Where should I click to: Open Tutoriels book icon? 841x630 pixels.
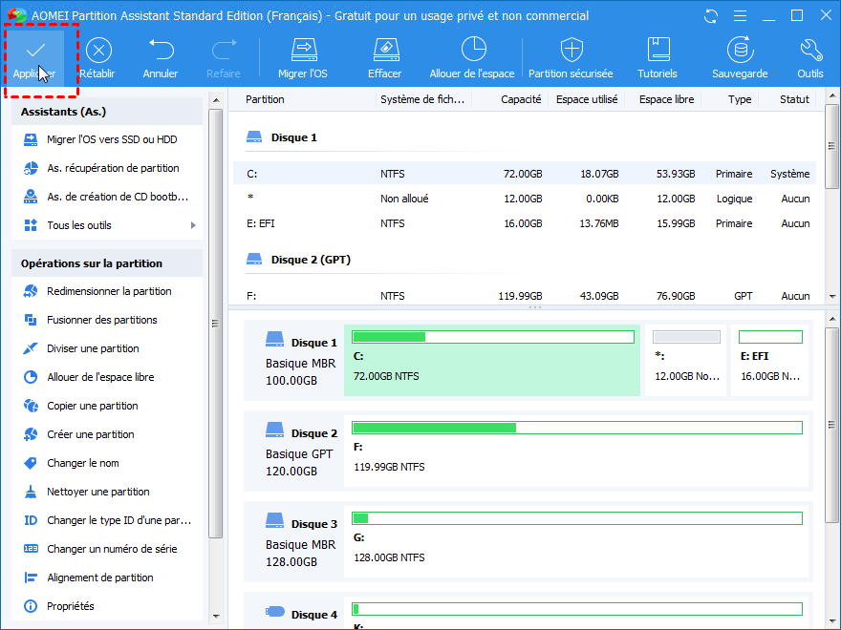pyautogui.click(x=658, y=50)
